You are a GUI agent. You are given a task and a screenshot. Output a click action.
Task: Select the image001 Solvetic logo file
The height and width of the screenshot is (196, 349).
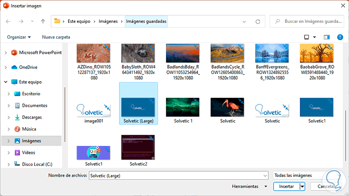click(94, 110)
